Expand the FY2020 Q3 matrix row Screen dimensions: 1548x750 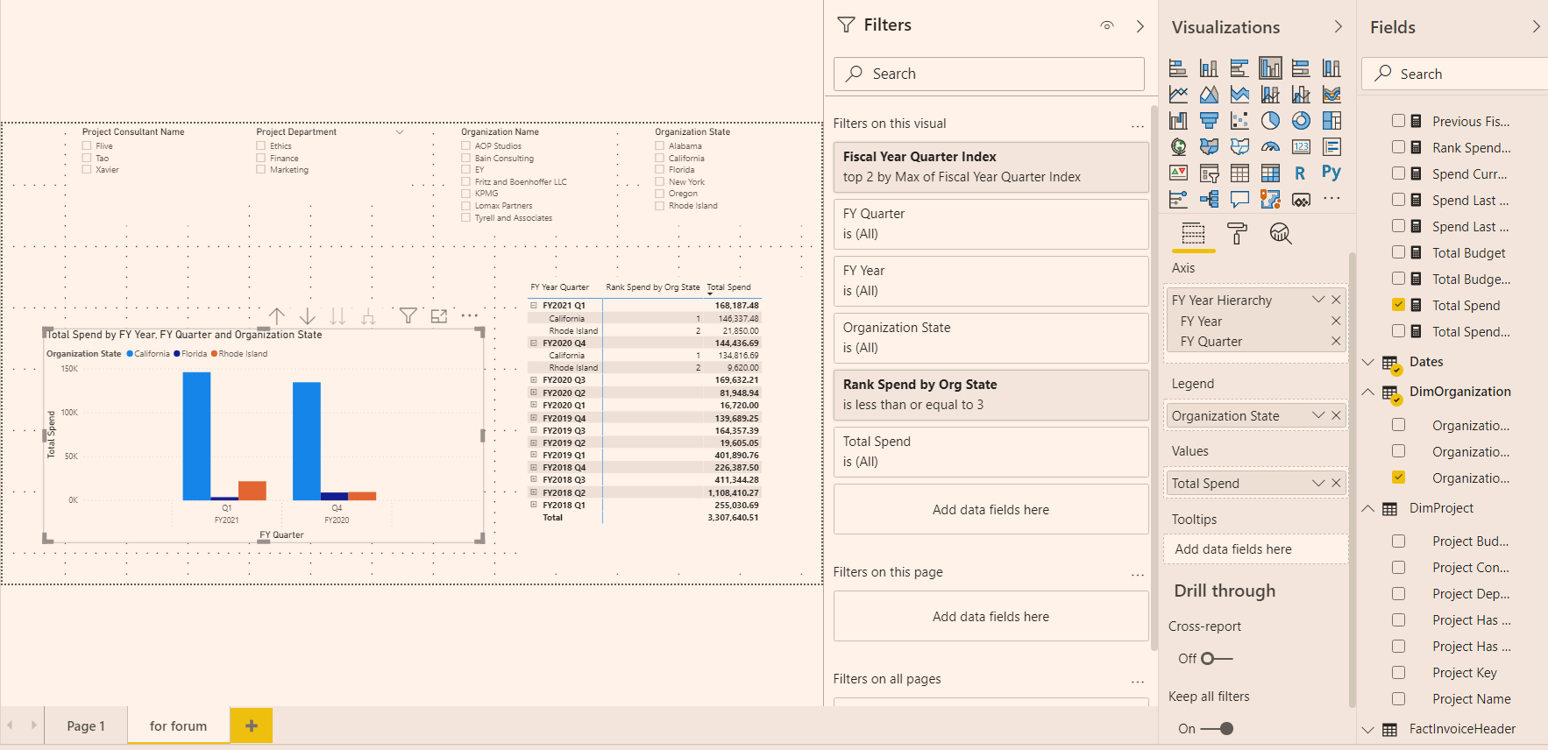(533, 380)
